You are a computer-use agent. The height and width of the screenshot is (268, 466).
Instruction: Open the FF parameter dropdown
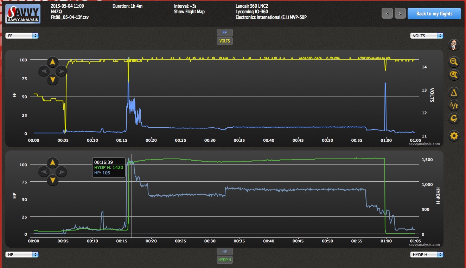[x=22, y=36]
